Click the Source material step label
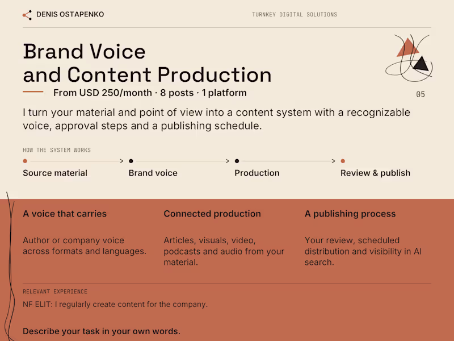Viewport: 454px width, 341px height. tap(55, 173)
